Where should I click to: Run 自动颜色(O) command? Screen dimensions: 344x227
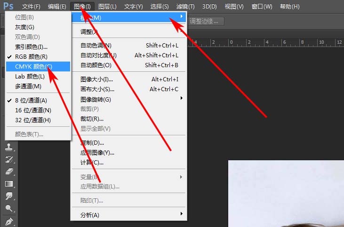(129, 65)
